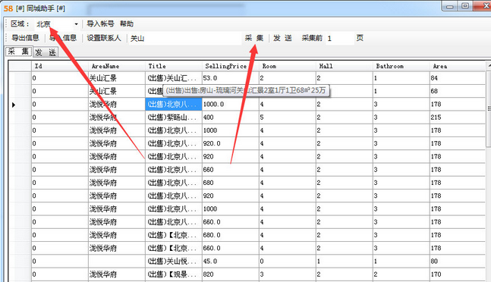491x282 pixels.
Task: Sort by the SellingPrice column header
Action: pyautogui.click(x=231, y=66)
